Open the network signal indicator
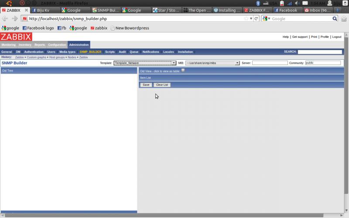 tap(289, 3)
